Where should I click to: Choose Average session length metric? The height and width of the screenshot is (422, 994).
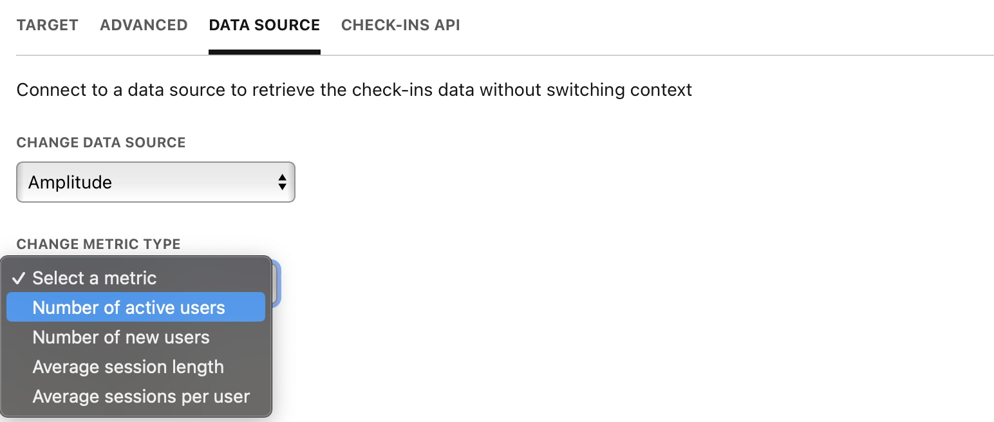pyautogui.click(x=128, y=367)
